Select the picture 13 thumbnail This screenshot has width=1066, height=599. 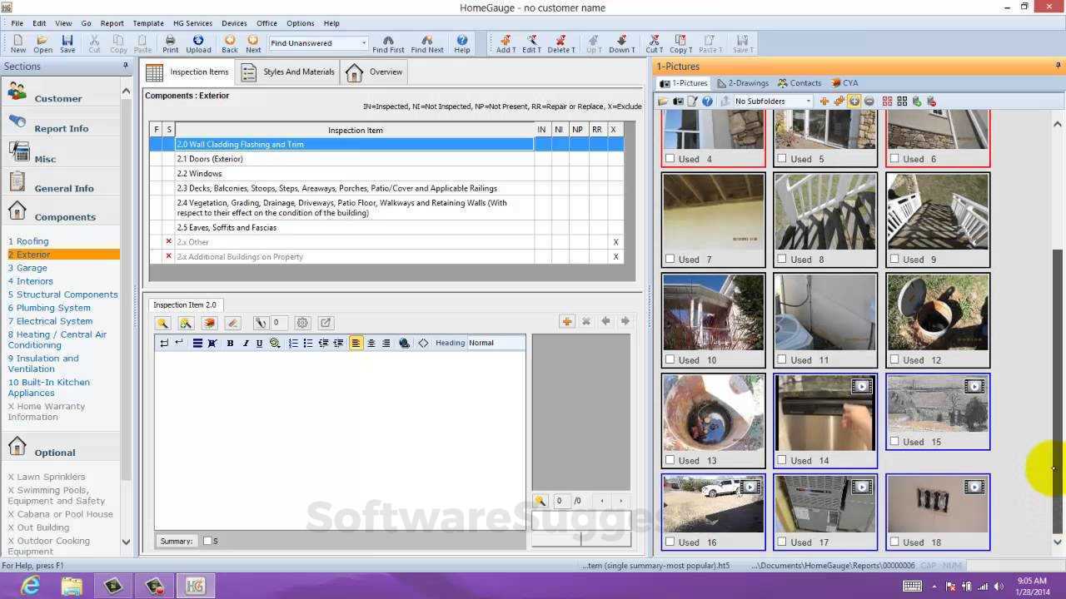coord(713,413)
